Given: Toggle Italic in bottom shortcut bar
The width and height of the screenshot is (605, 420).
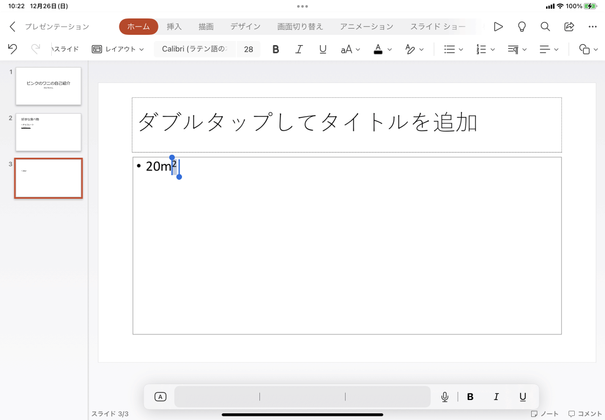Looking at the screenshot, I should click(x=496, y=396).
